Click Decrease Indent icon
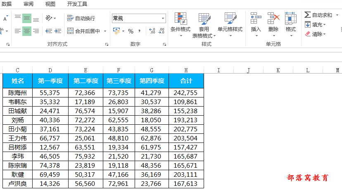 (49, 31)
